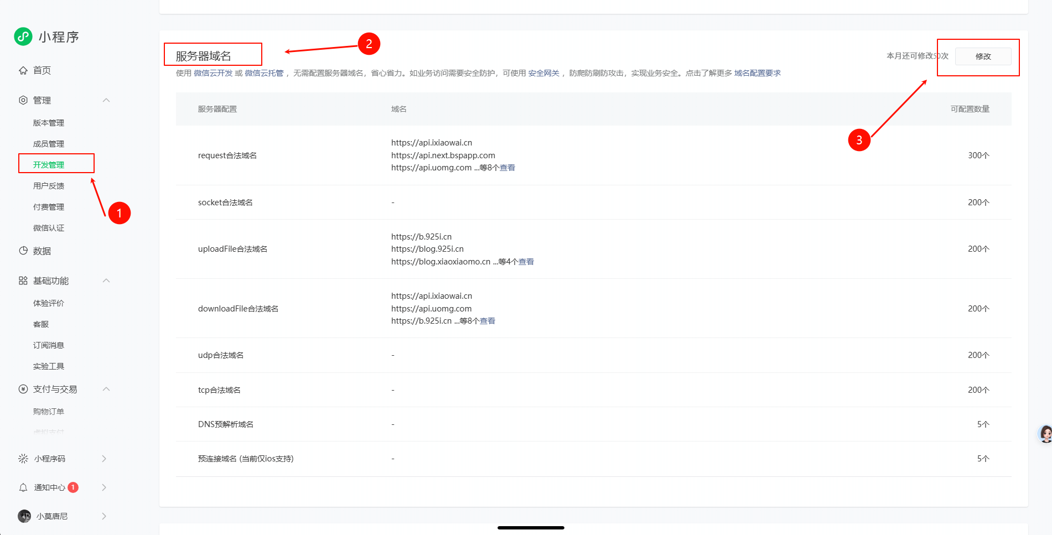Follow the 安全网关 link
Screen dimensions: 1052x535
[x=543, y=73]
